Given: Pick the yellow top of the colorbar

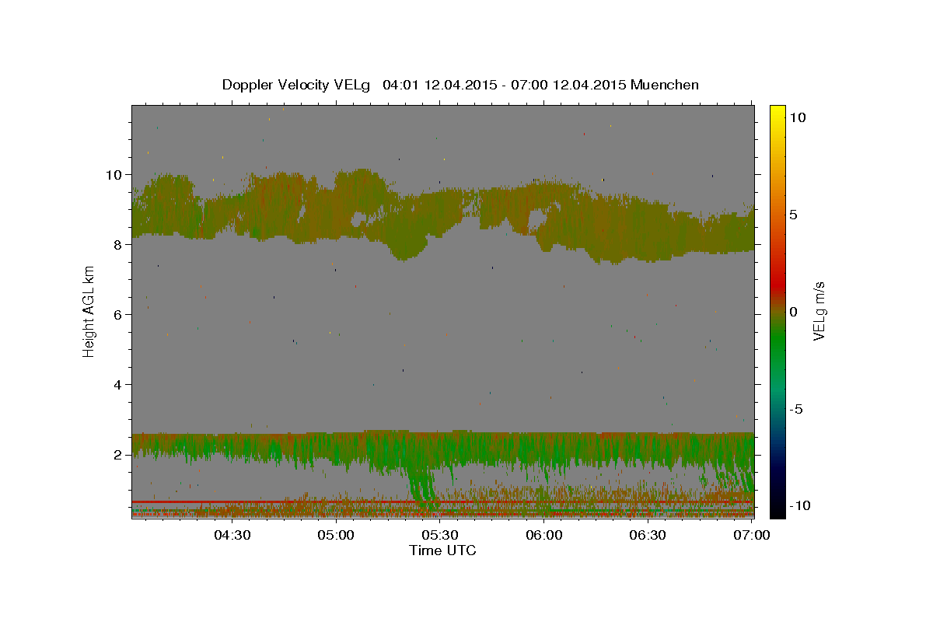Looking at the screenshot, I should tap(777, 113).
